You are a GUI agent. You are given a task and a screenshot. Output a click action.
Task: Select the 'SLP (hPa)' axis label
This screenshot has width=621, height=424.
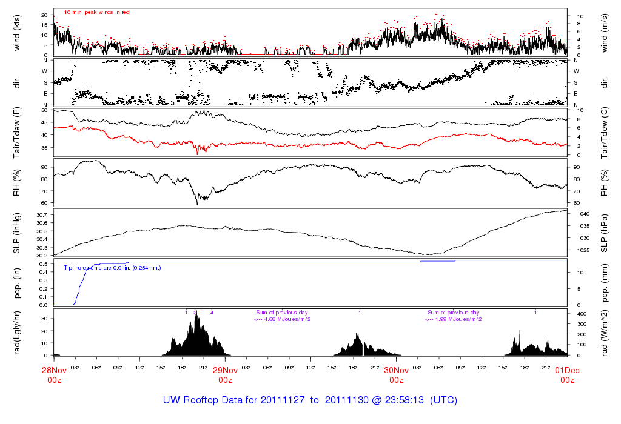coord(605,233)
